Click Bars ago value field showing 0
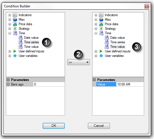The image size is (154, 139). 49,84
